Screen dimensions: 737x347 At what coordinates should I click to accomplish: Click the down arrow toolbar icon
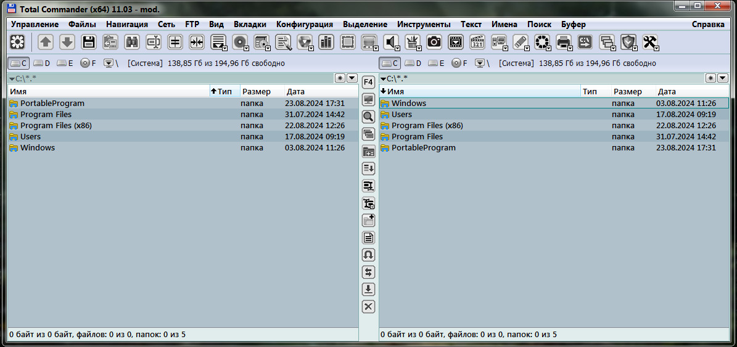(x=67, y=43)
